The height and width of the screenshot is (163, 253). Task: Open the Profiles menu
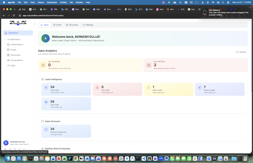pyautogui.click(x=63, y=3)
